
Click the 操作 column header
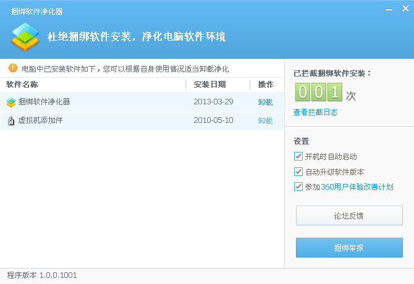266,85
